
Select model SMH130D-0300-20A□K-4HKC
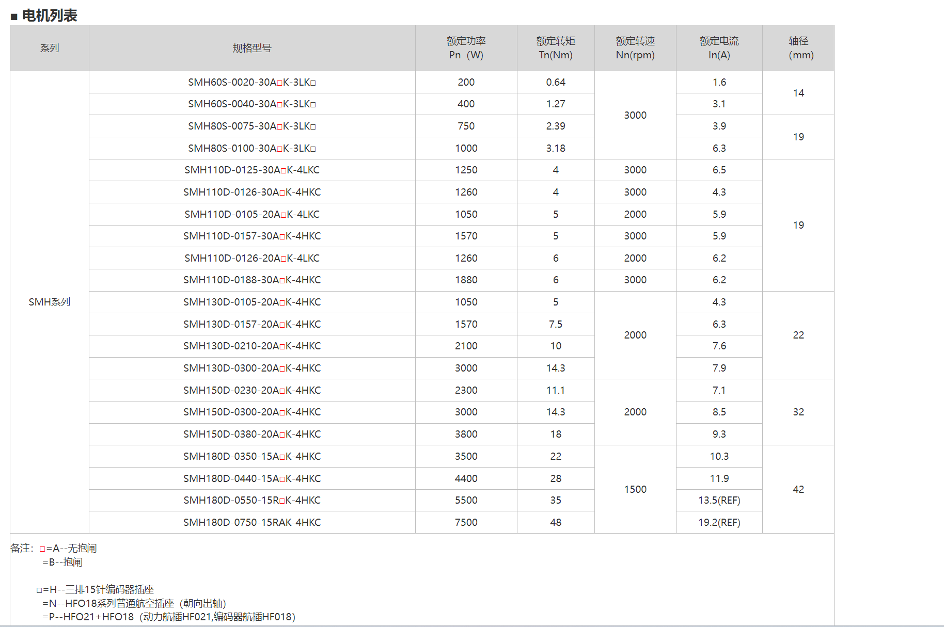[x=252, y=368]
